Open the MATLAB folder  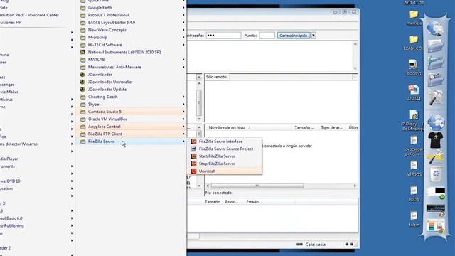[x=96, y=60]
